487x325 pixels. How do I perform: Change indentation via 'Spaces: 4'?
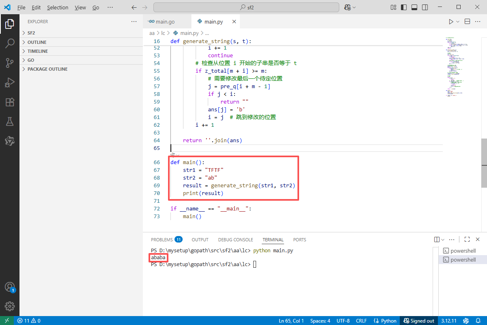[320, 321]
